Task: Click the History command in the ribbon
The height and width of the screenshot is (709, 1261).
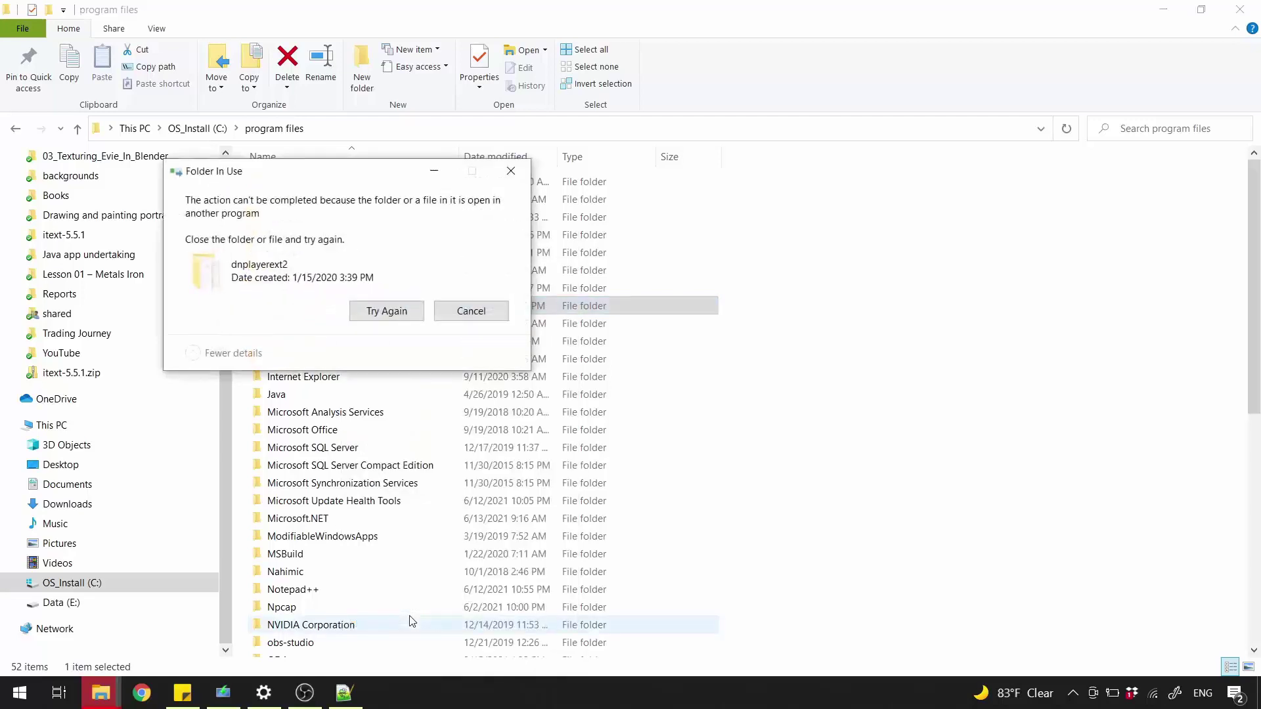Action: (x=525, y=85)
